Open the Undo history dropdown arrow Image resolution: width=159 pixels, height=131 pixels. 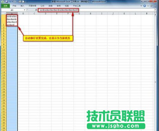click(12, 2)
